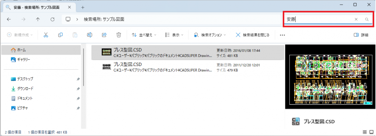Open the 並べ替え sort dropdown
Screen dimensions: 376x136
pyautogui.click(x=144, y=35)
